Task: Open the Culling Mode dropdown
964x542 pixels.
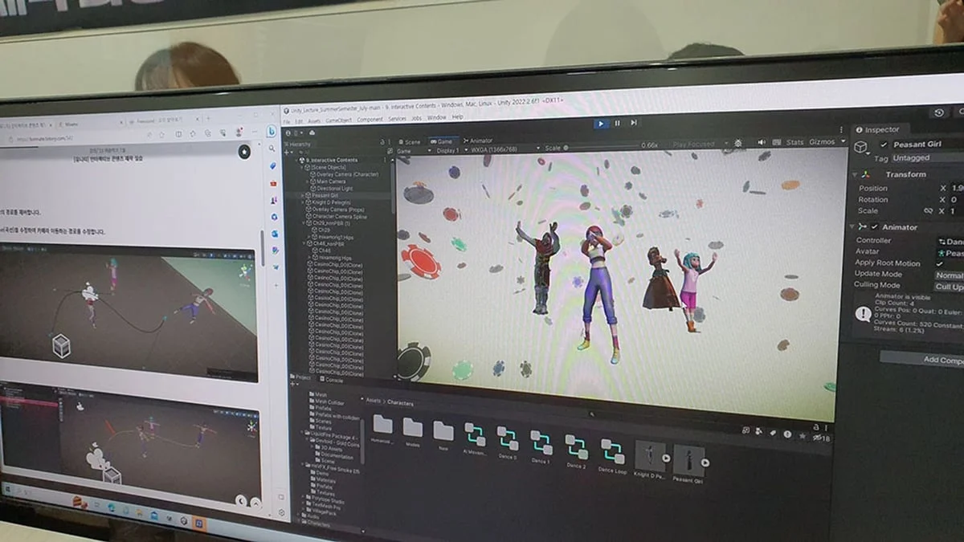Action: (949, 287)
